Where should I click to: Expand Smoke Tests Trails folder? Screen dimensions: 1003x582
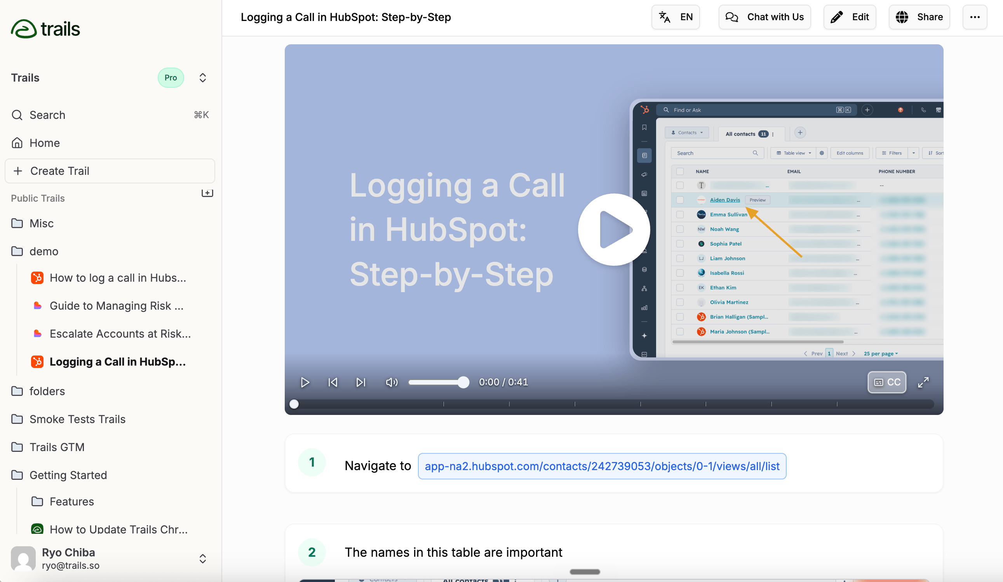[110, 419]
